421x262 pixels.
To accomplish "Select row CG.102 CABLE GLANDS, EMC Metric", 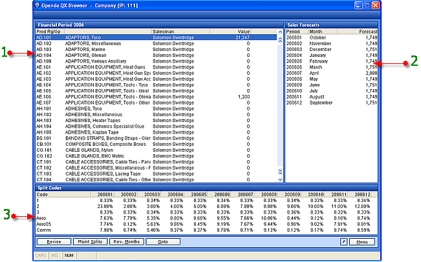I will (x=157, y=156).
